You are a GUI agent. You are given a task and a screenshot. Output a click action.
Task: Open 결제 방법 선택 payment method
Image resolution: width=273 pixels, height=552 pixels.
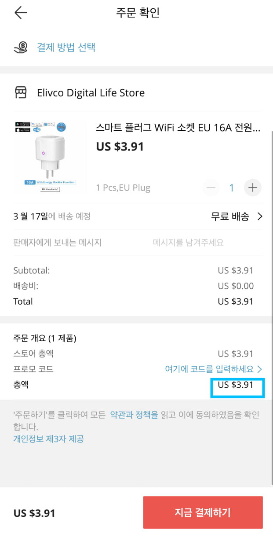tap(66, 47)
